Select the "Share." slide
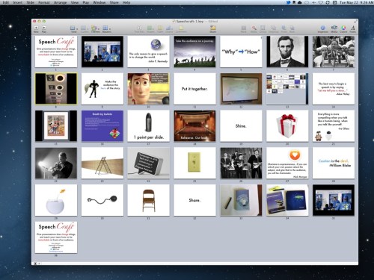 tap(194, 200)
